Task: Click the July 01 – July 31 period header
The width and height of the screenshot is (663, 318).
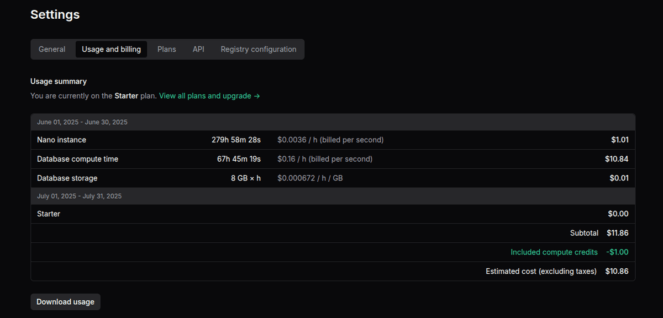Action: (x=80, y=196)
